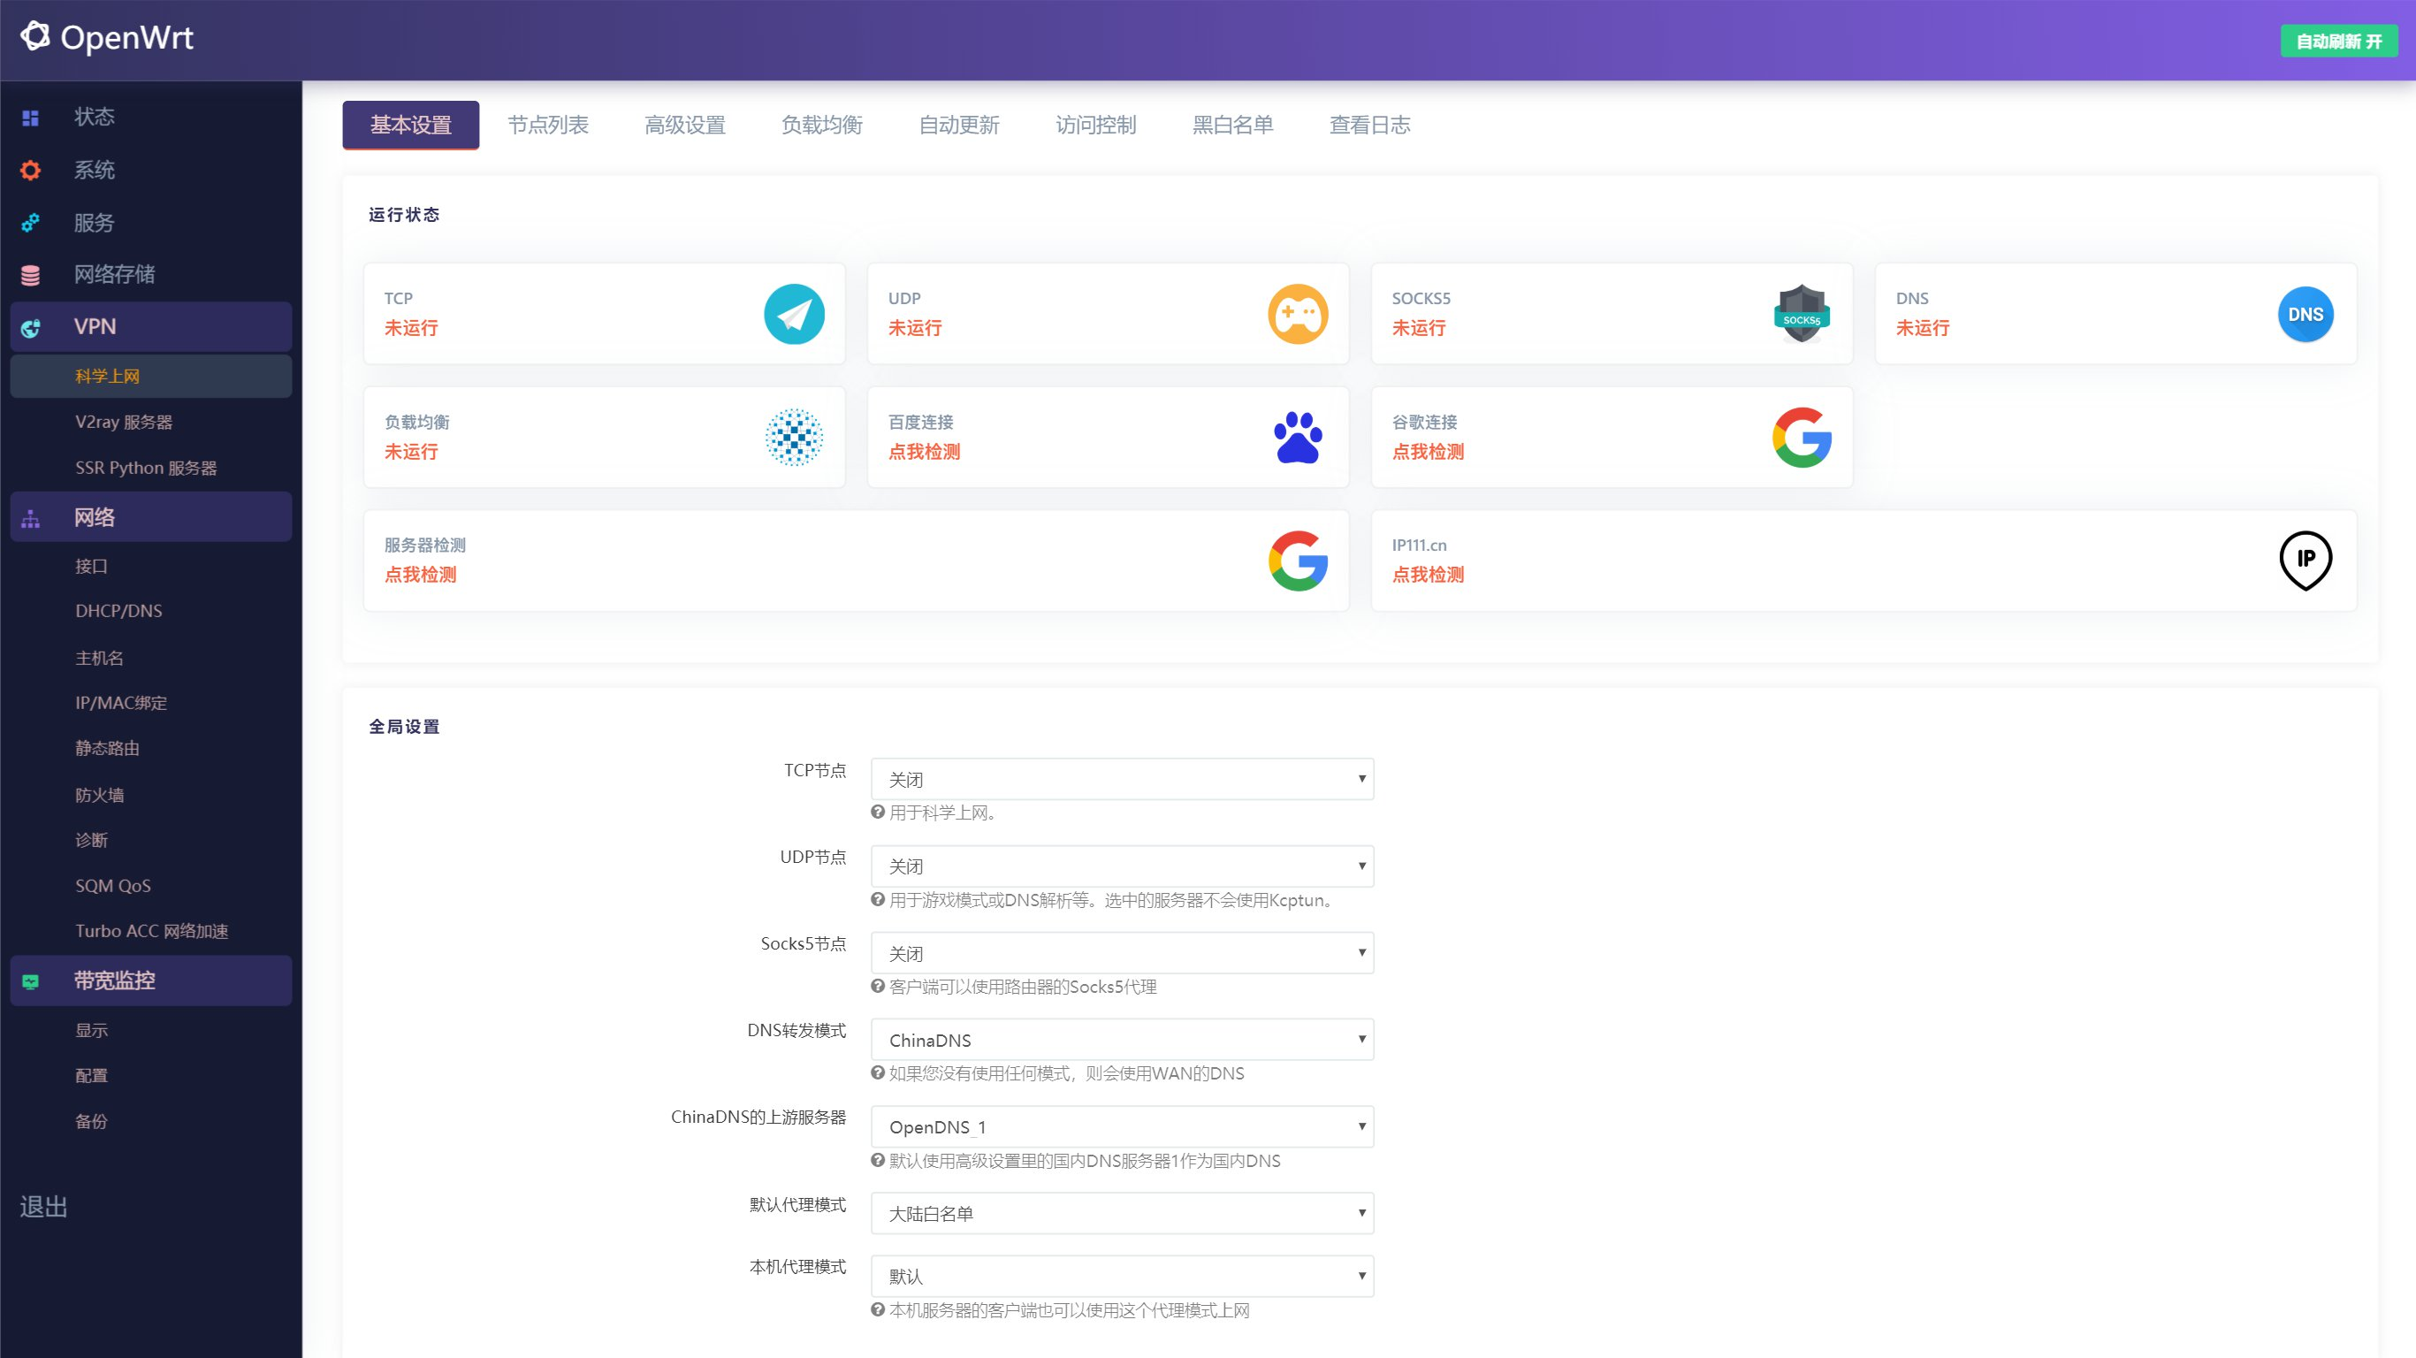Screen dimensions: 2416x1358
Task: Click the Google icon in 谷歌连接 card
Action: tap(1802, 437)
